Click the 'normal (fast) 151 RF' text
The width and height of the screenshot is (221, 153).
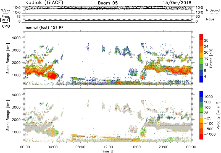(44, 27)
